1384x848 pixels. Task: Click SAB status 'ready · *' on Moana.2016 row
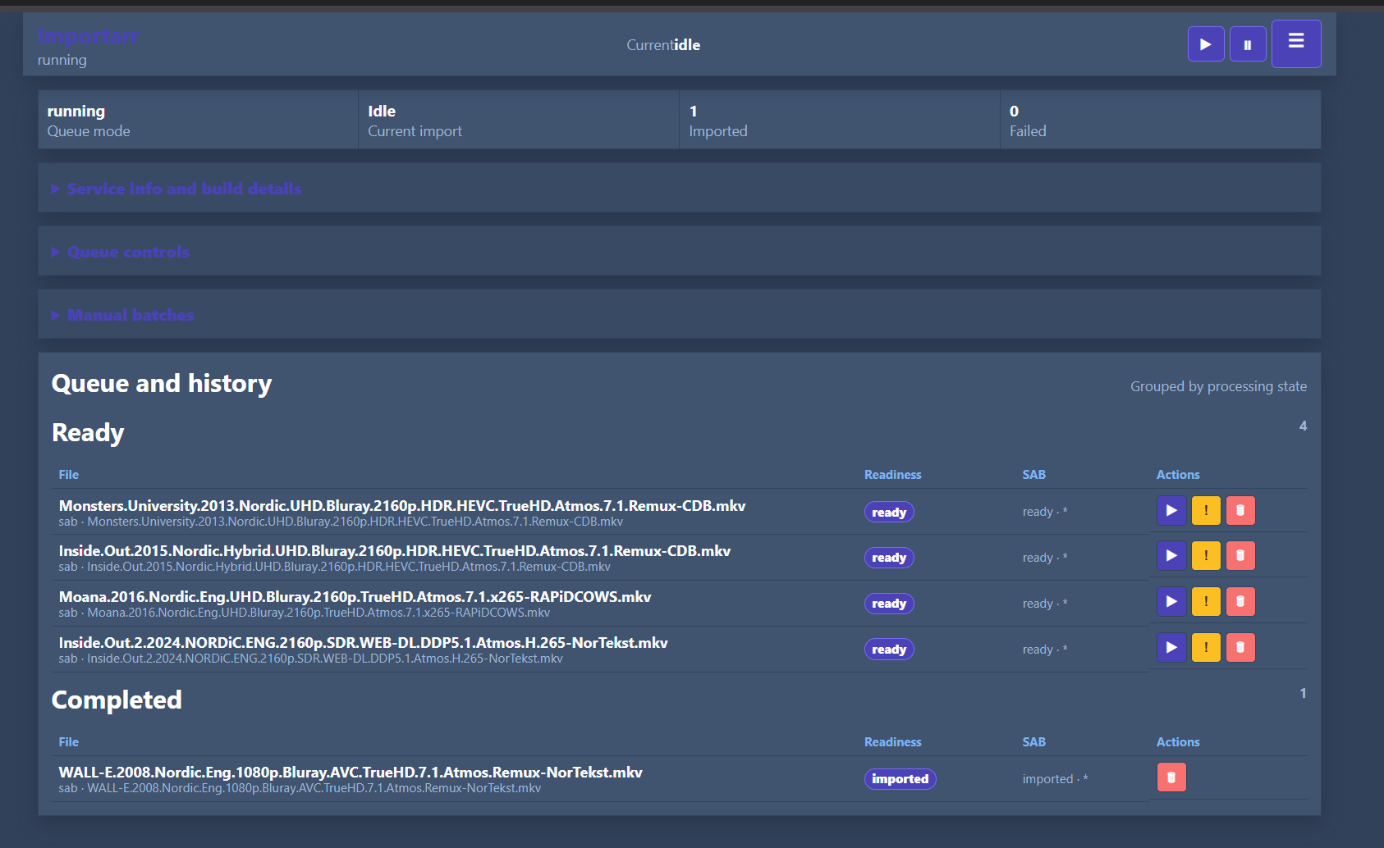(x=1045, y=604)
